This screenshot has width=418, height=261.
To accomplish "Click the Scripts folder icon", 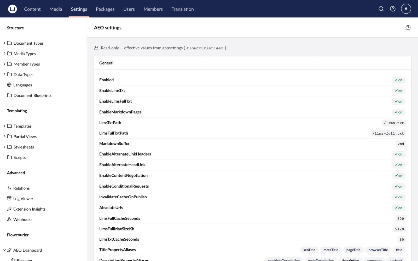I will pos(9,157).
